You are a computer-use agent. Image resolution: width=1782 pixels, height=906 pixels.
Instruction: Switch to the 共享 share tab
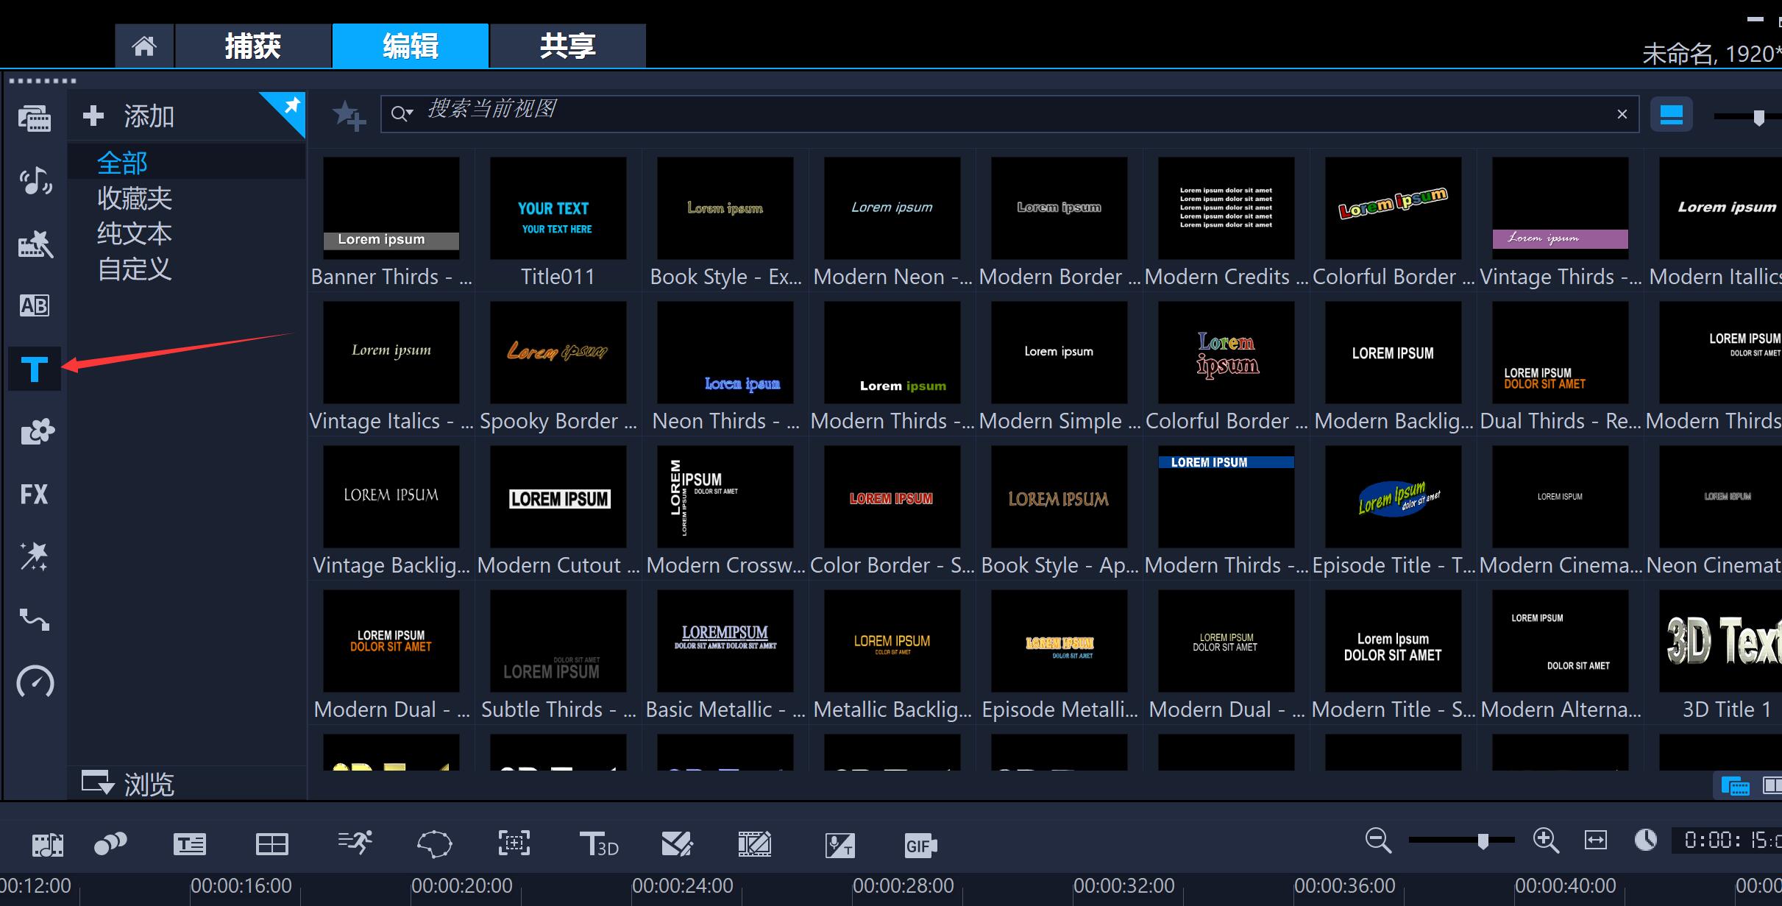click(x=568, y=46)
